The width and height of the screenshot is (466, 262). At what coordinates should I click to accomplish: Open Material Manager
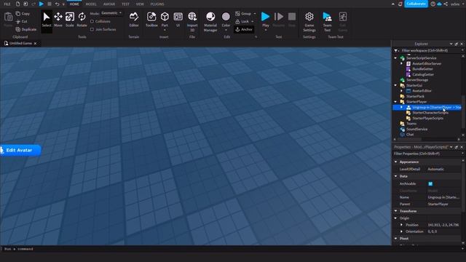pyautogui.click(x=210, y=22)
